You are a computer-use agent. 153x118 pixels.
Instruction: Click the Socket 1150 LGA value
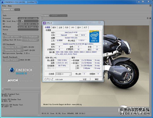pyautogui.click(x=71, y=38)
